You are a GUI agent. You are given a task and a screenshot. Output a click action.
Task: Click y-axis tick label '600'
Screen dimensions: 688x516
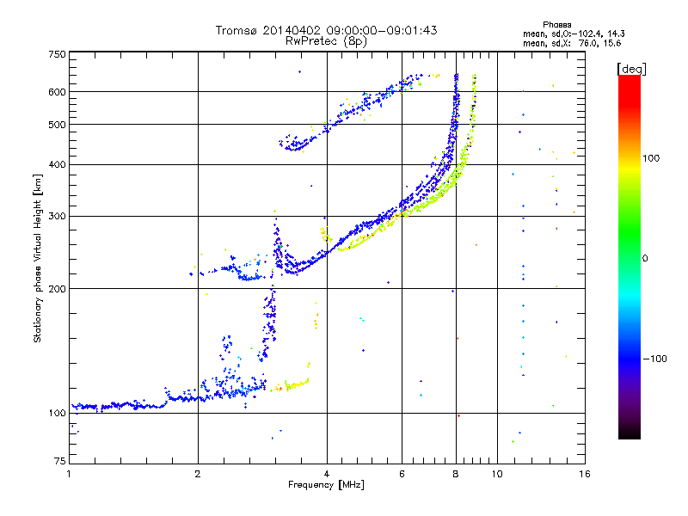pyautogui.click(x=58, y=92)
